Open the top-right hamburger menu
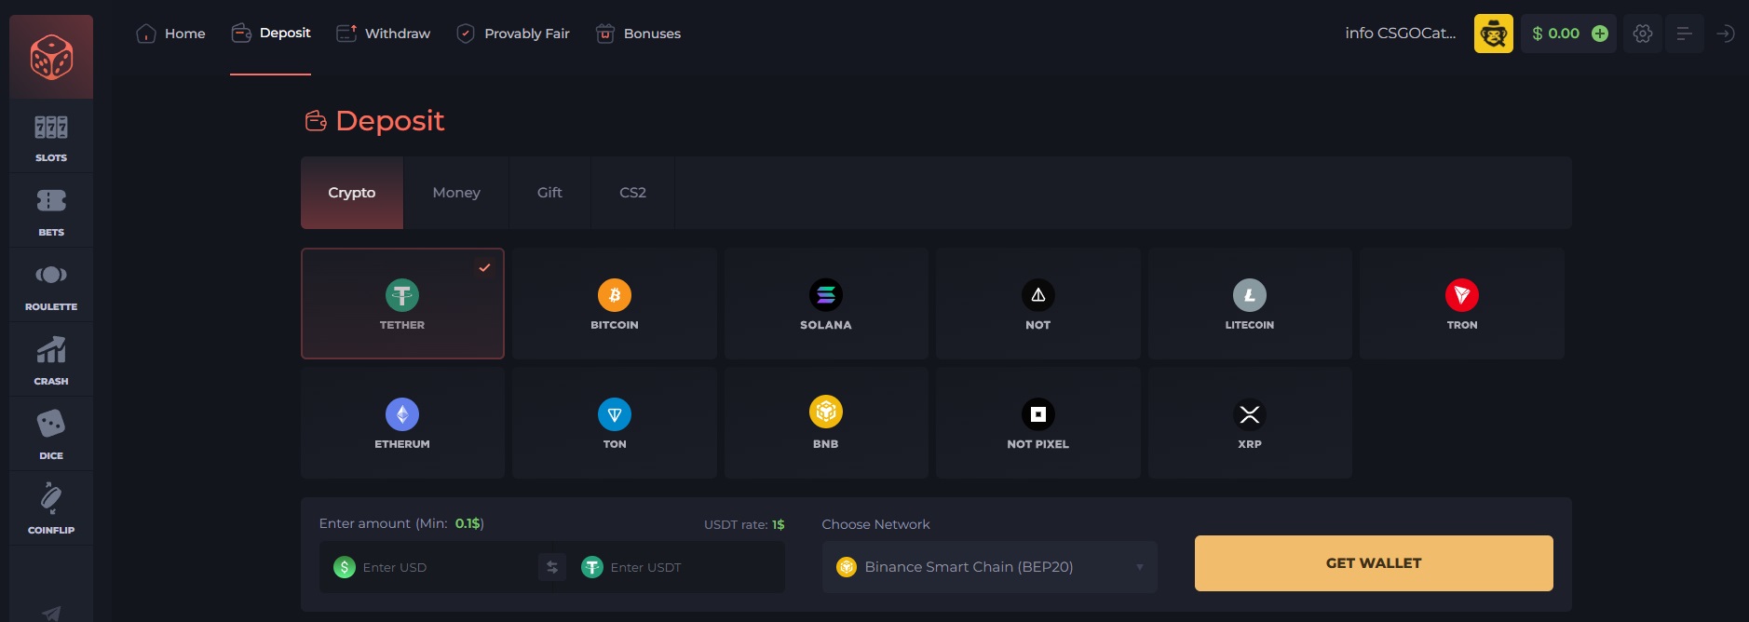 (1684, 34)
